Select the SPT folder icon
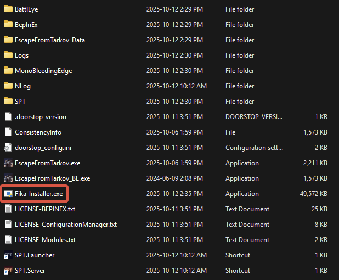Viewport: 339px width, 280px height. (x=8, y=102)
